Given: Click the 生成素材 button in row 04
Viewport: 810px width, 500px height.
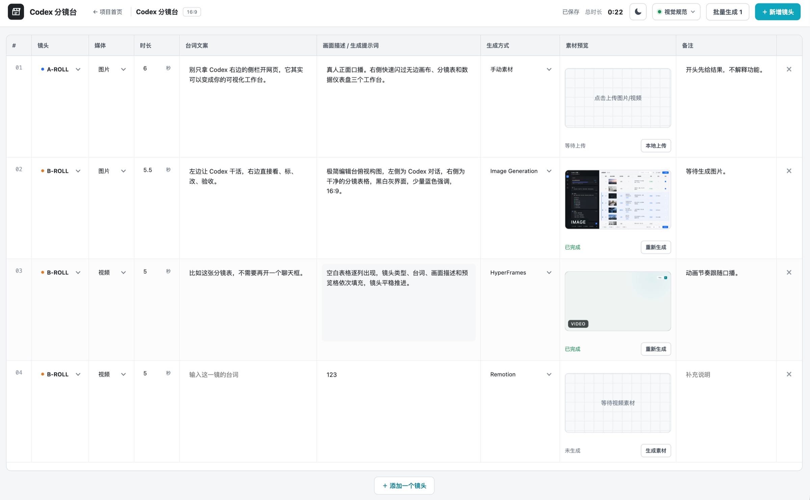Looking at the screenshot, I should (x=655, y=451).
